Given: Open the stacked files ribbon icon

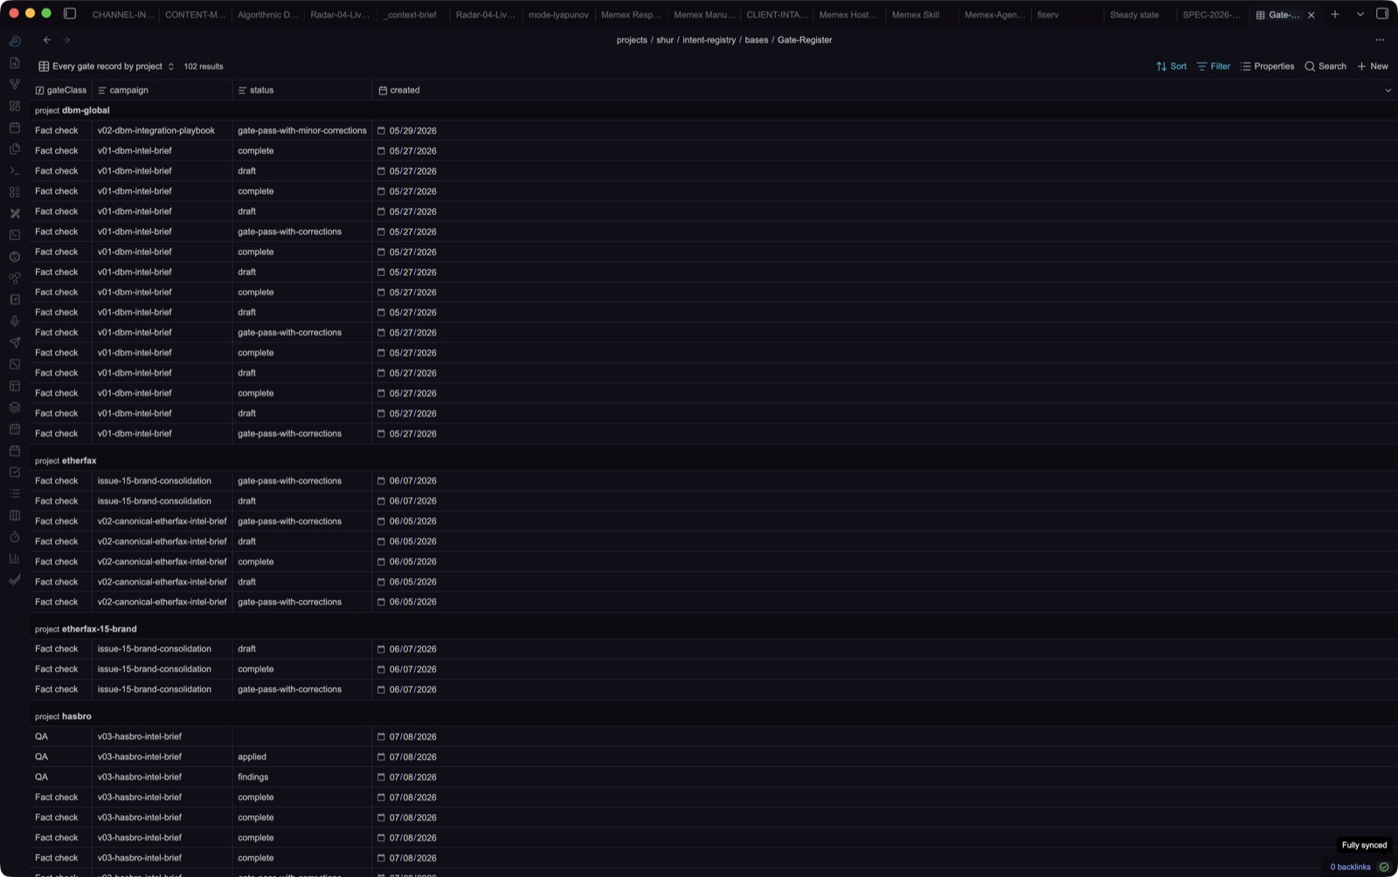Looking at the screenshot, I should pyautogui.click(x=15, y=148).
